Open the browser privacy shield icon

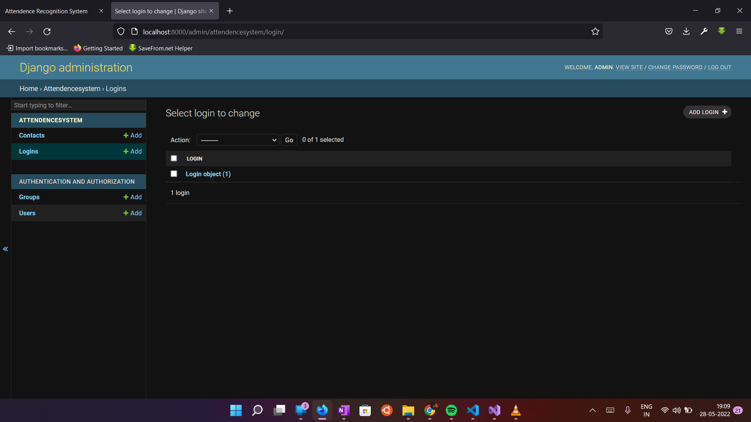coord(120,31)
